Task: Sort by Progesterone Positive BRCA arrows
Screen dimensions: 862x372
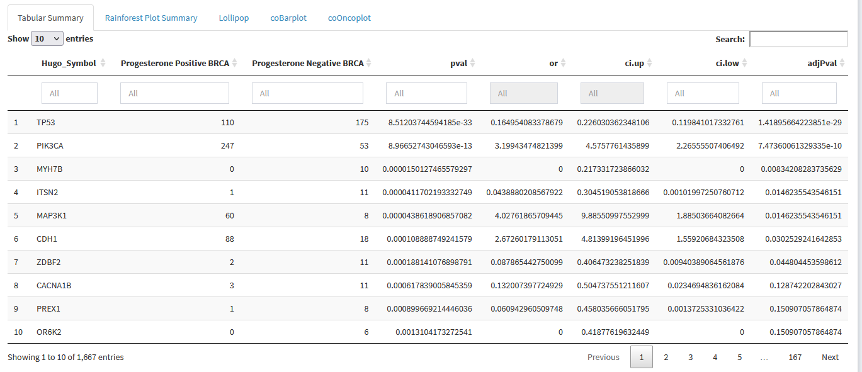Action: 235,63
